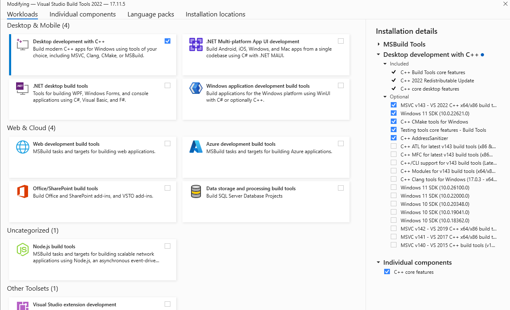Open the Installation locations tab
The width and height of the screenshot is (510, 310).
tap(215, 14)
